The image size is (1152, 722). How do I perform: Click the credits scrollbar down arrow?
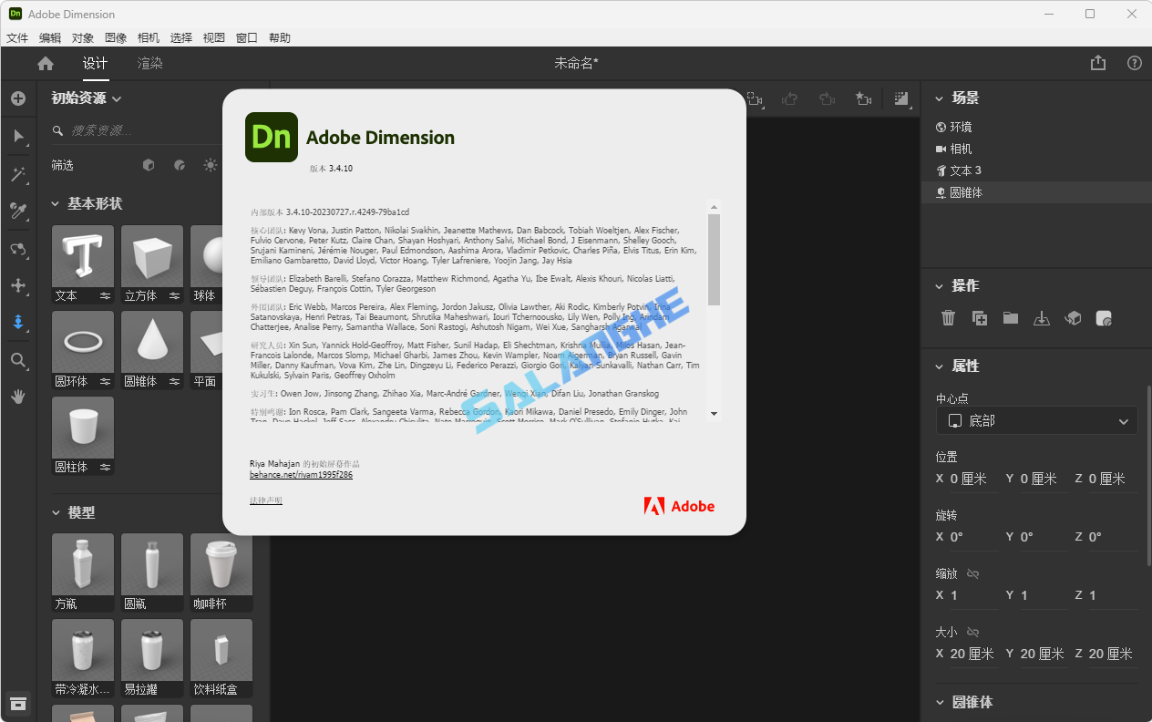coord(714,413)
